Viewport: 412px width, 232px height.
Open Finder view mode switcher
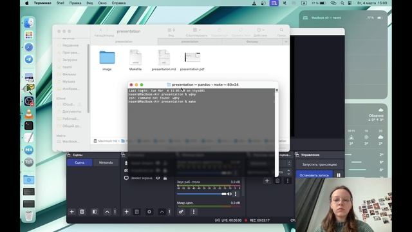(x=171, y=30)
